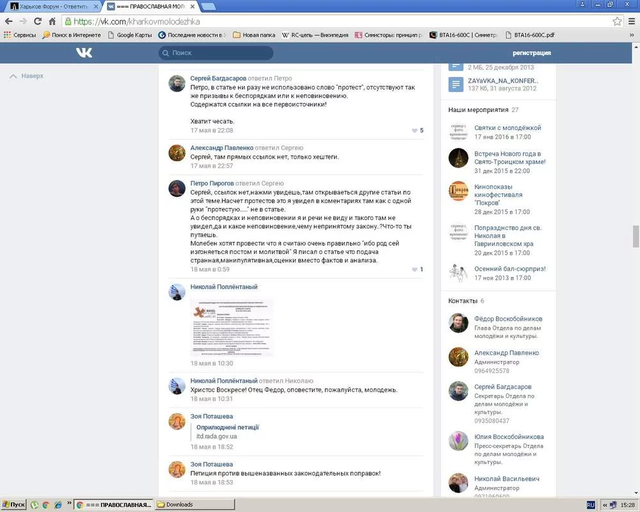The image size is (640, 512).
Task: Expand hidden tray icons arrow
Action: click(x=605, y=505)
